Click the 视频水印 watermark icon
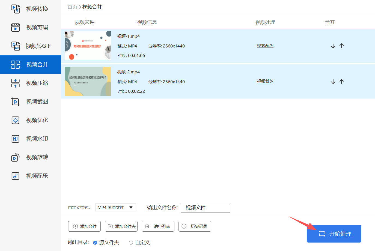This screenshot has width=375, height=251. tap(16, 139)
